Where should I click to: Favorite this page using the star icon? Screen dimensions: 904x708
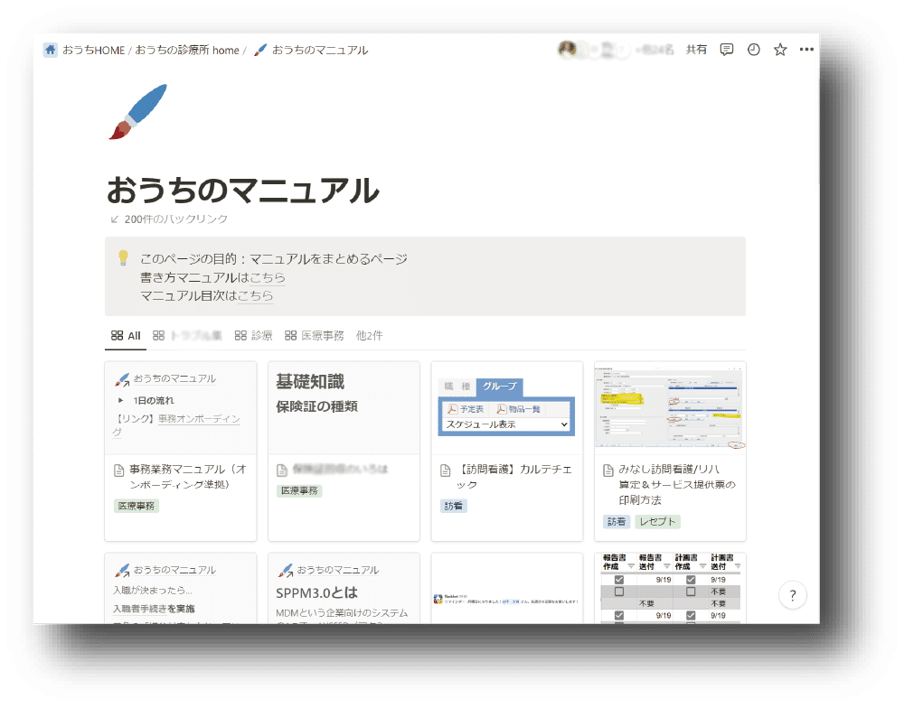coord(779,50)
